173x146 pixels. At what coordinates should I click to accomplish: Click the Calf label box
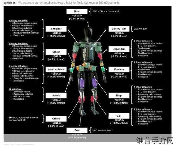tap(119, 116)
